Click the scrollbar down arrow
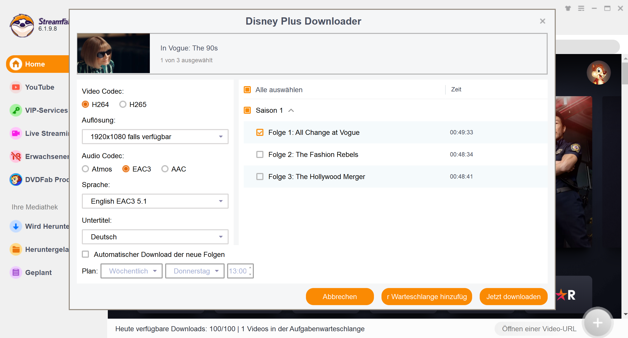This screenshot has height=338, width=628. [625, 314]
